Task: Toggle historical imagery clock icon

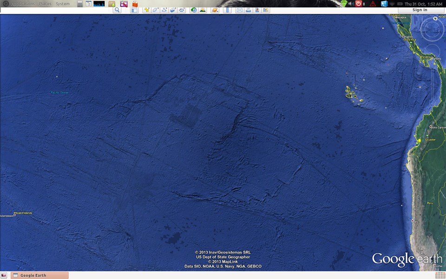Action: (x=194, y=10)
